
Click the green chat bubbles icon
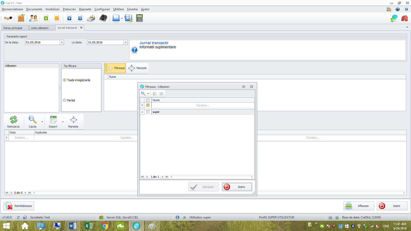click(394, 18)
